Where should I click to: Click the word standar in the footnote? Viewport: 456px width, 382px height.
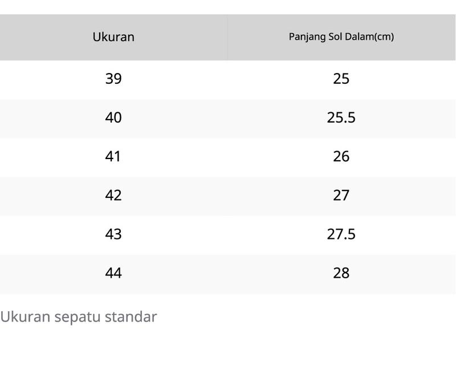pyautogui.click(x=131, y=316)
